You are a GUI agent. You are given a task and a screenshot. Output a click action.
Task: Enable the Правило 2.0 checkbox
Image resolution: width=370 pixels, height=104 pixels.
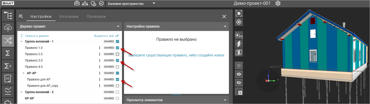point(117,54)
